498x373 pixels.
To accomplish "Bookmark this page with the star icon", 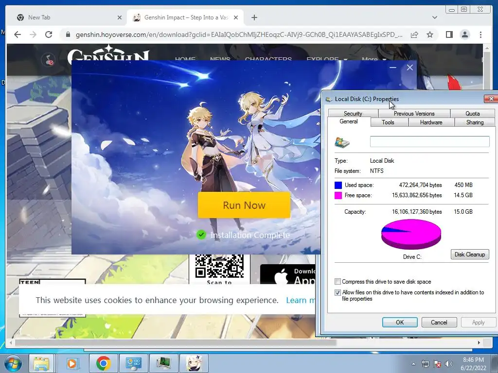I will [430, 34].
